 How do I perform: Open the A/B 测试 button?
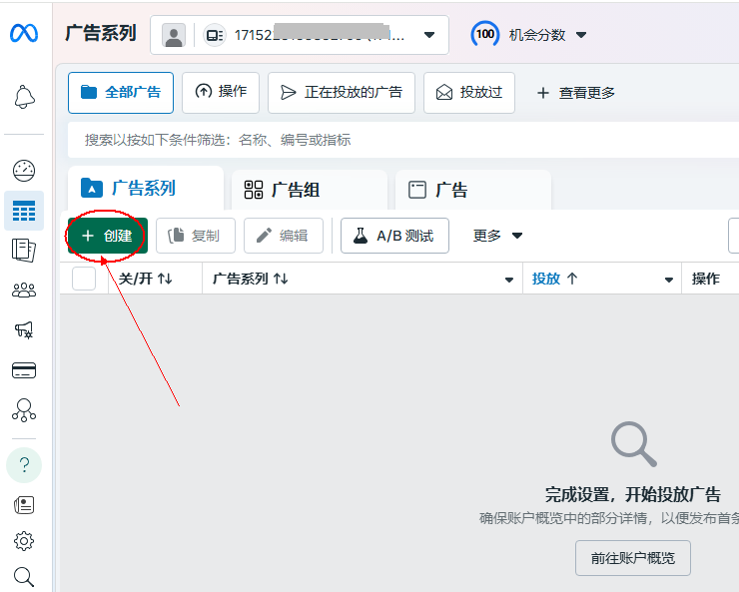[394, 236]
